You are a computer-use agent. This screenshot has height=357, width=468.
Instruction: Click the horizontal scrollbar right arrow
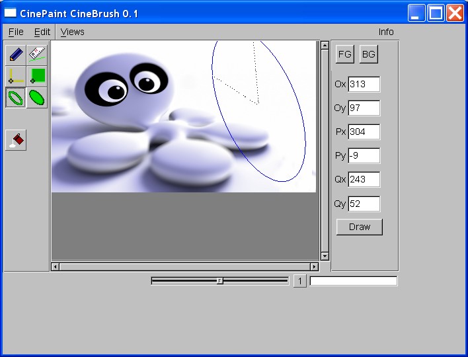[314, 266]
